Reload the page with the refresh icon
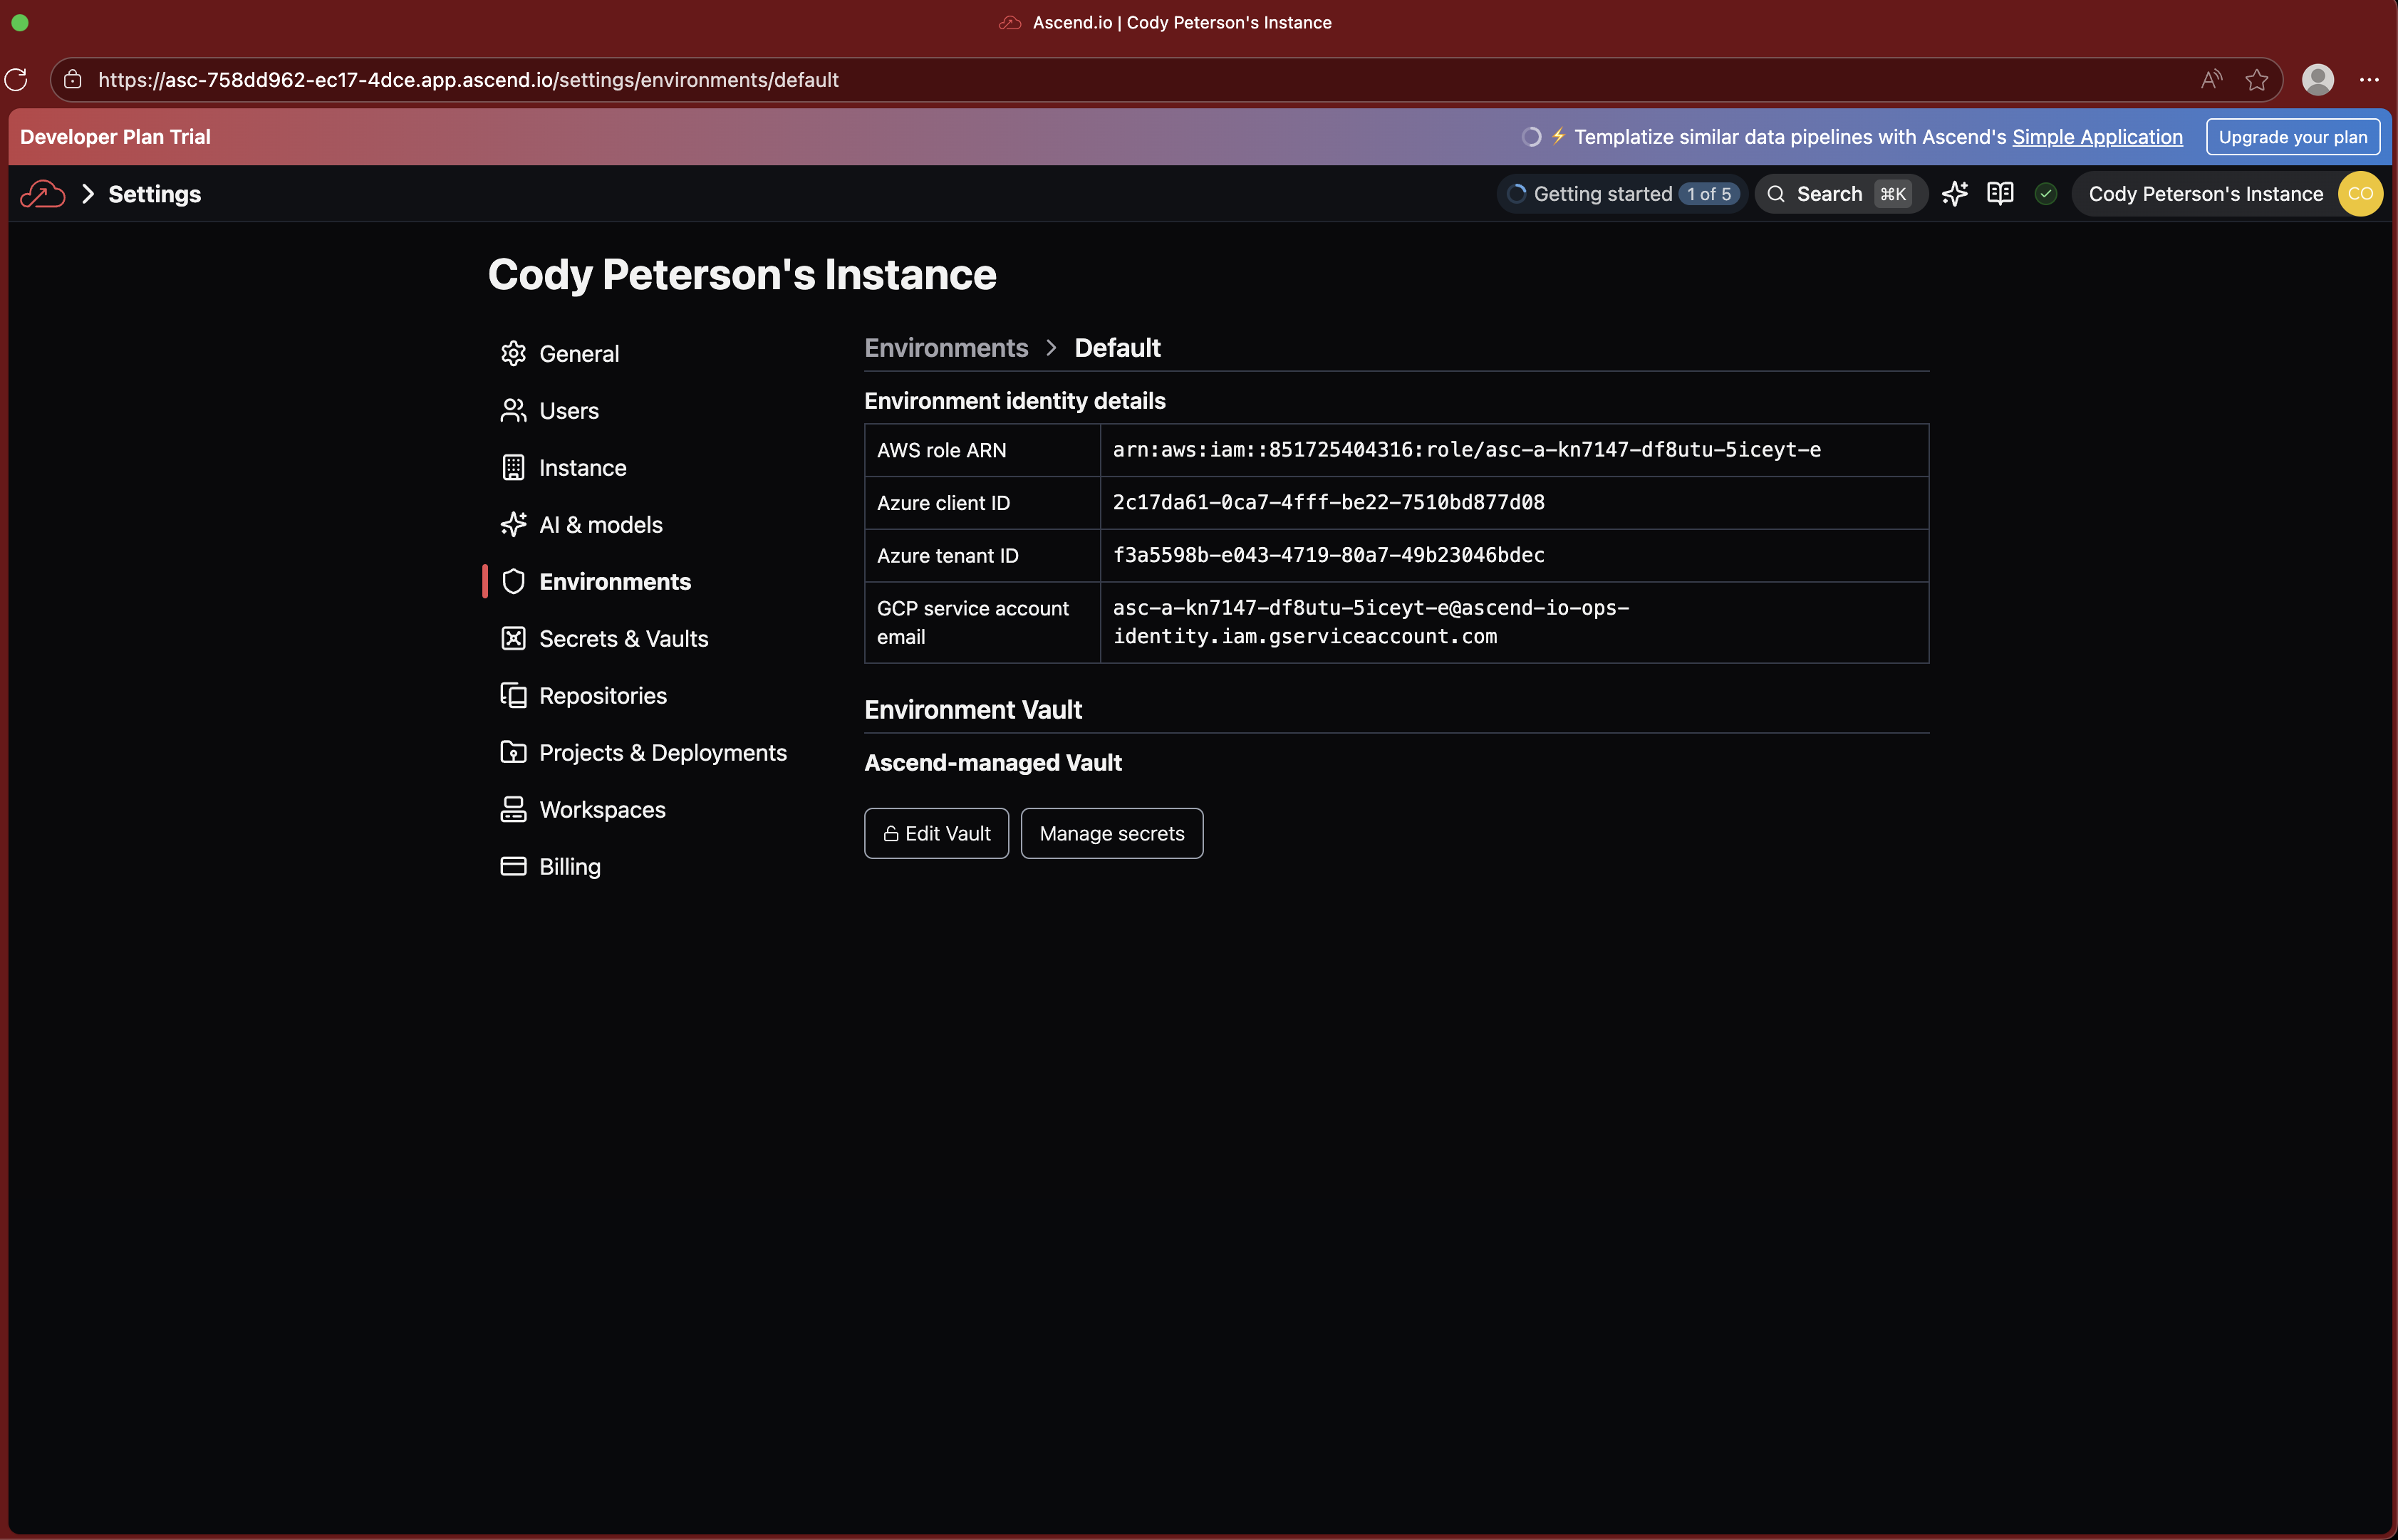The width and height of the screenshot is (2398, 1540). click(17, 80)
